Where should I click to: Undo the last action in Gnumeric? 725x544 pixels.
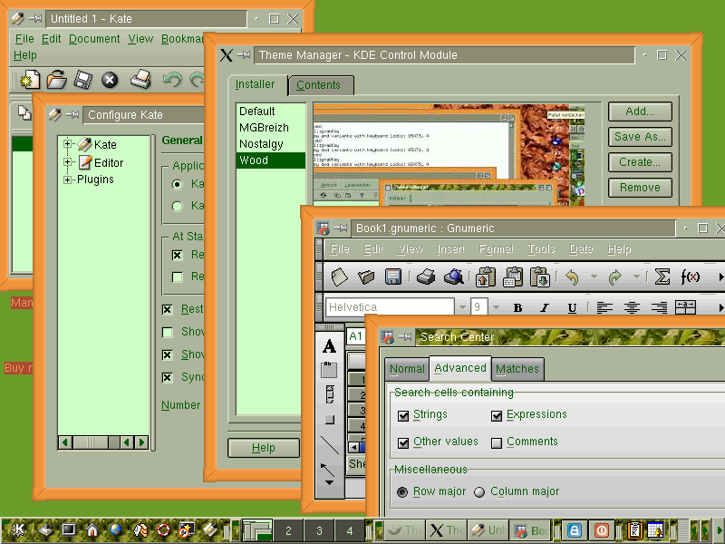pyautogui.click(x=573, y=277)
